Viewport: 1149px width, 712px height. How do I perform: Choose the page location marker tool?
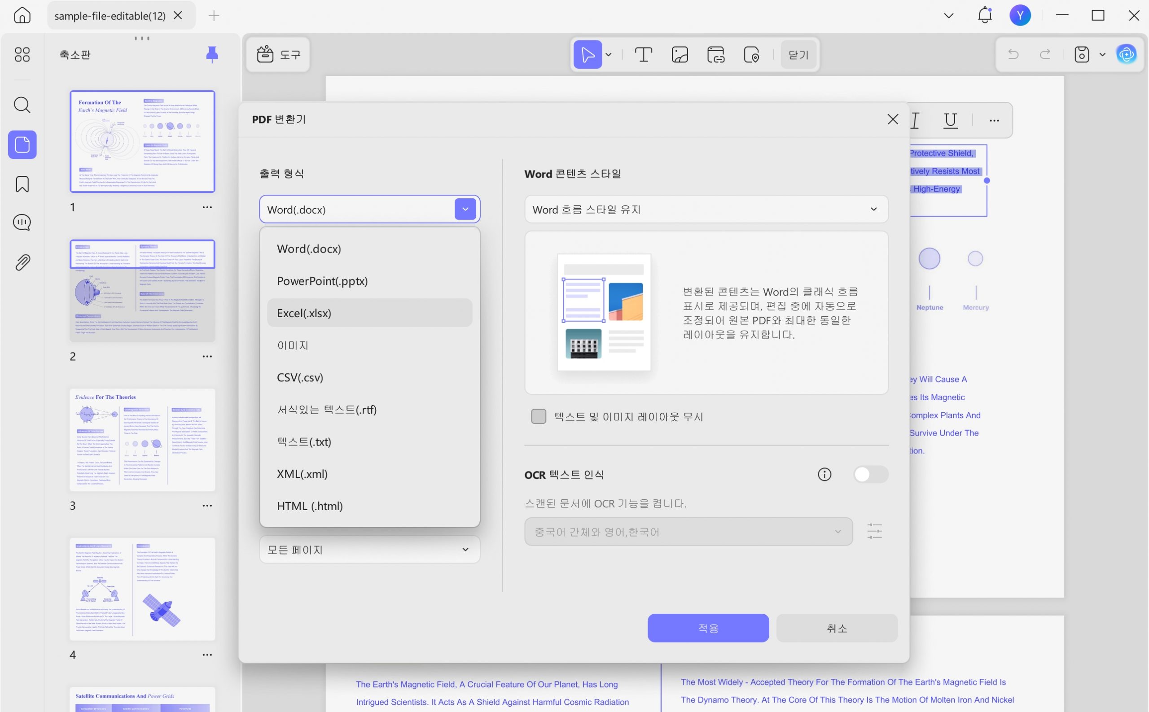click(x=751, y=55)
